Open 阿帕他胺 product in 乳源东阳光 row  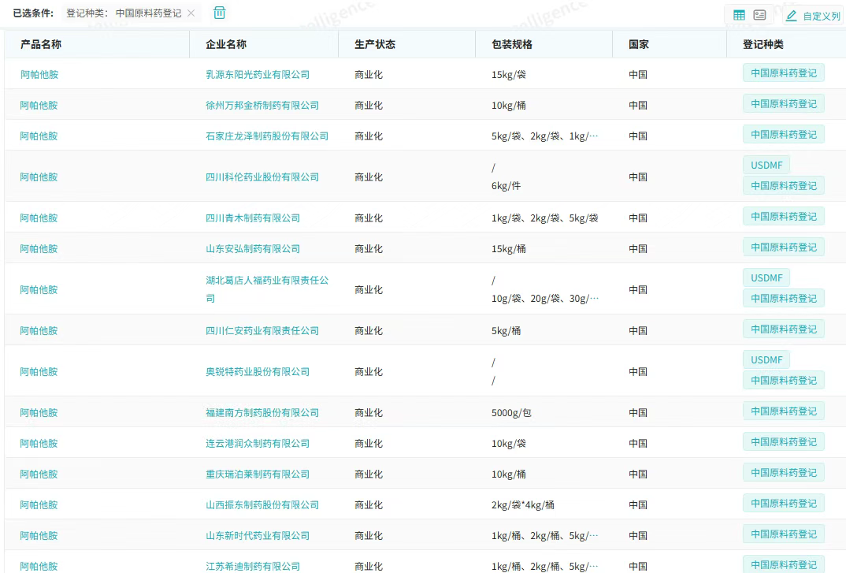pos(39,75)
